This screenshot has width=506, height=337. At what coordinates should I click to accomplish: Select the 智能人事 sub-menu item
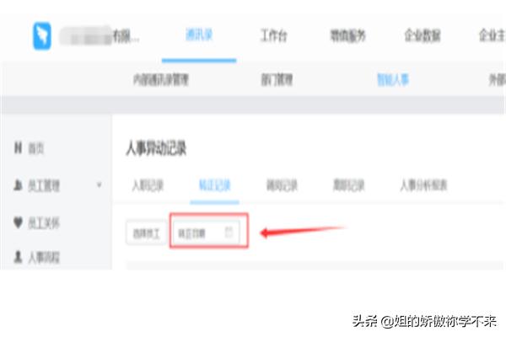pyautogui.click(x=393, y=80)
